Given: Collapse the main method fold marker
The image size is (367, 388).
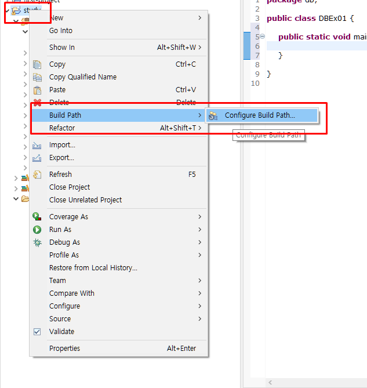Looking at the screenshot, I should tap(263, 37).
